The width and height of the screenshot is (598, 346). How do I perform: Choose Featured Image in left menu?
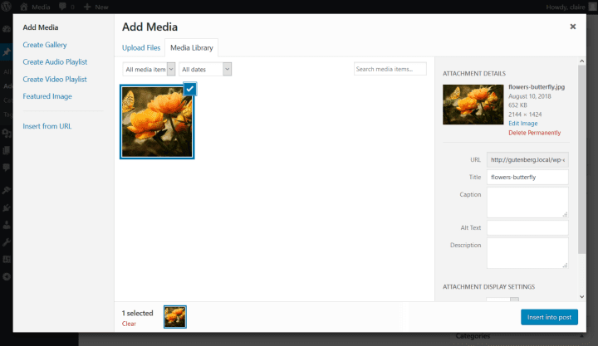47,96
